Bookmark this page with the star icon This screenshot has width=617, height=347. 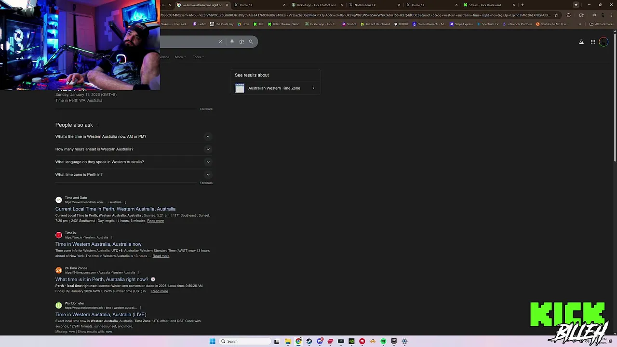pos(556,15)
